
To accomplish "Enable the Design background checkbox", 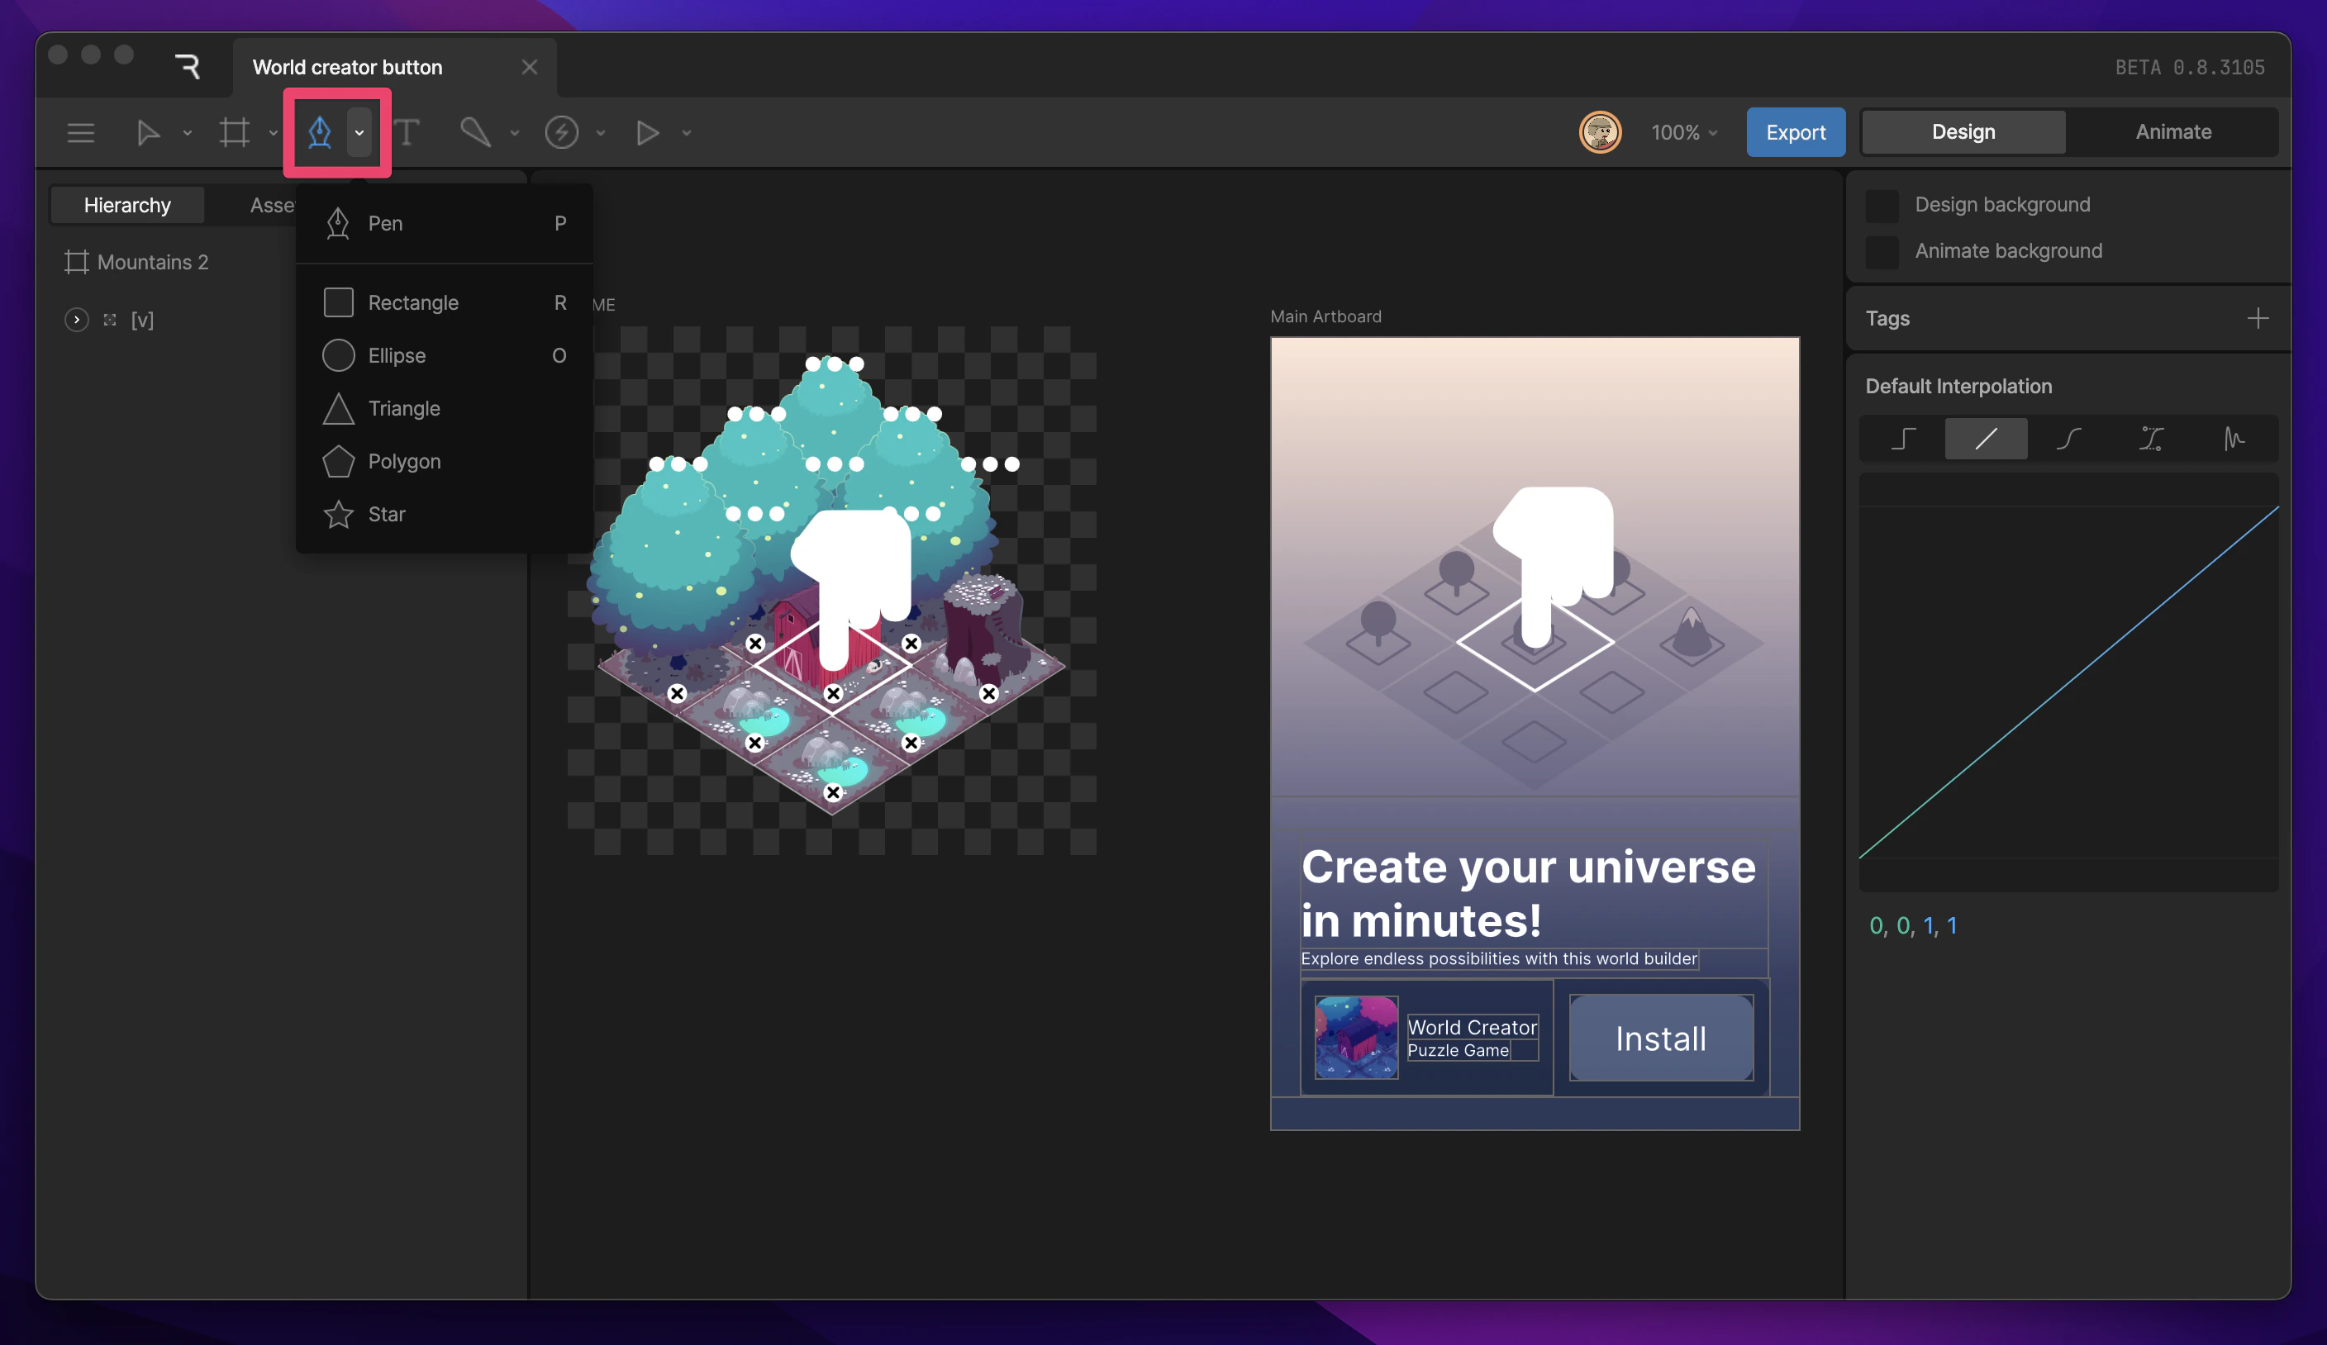I will pyautogui.click(x=1882, y=205).
